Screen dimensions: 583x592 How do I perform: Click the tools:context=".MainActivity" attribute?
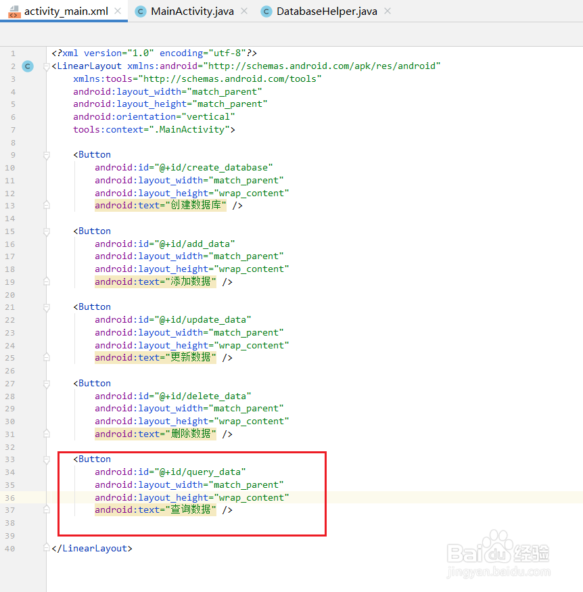[154, 129]
